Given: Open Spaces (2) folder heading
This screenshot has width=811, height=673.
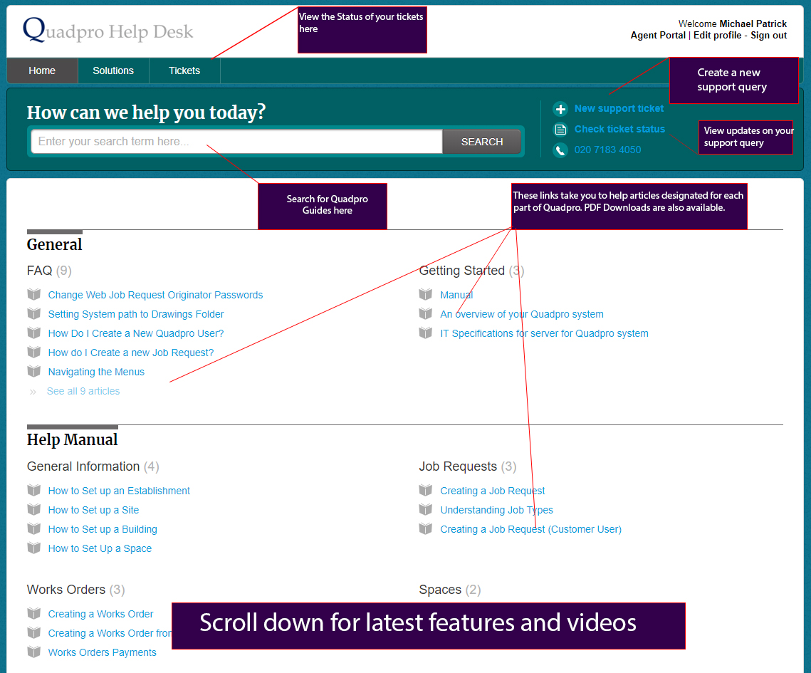Looking at the screenshot, I should (450, 589).
